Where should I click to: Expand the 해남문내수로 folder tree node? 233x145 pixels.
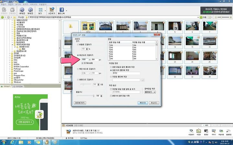(12, 51)
